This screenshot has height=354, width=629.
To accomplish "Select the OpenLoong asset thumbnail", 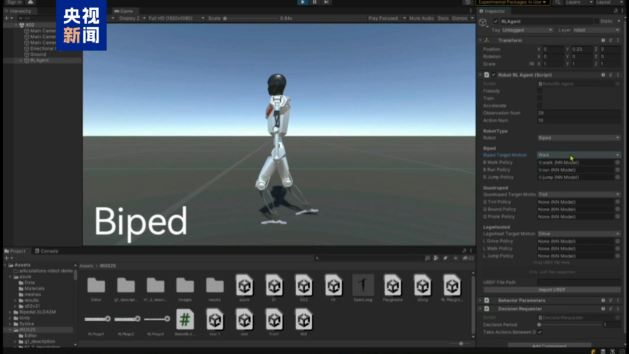I will tap(363, 286).
